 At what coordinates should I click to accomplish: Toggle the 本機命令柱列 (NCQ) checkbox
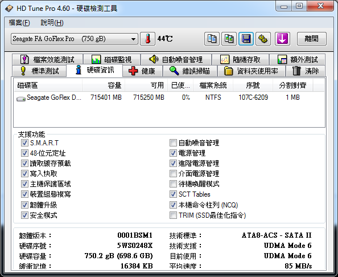[x=173, y=205]
